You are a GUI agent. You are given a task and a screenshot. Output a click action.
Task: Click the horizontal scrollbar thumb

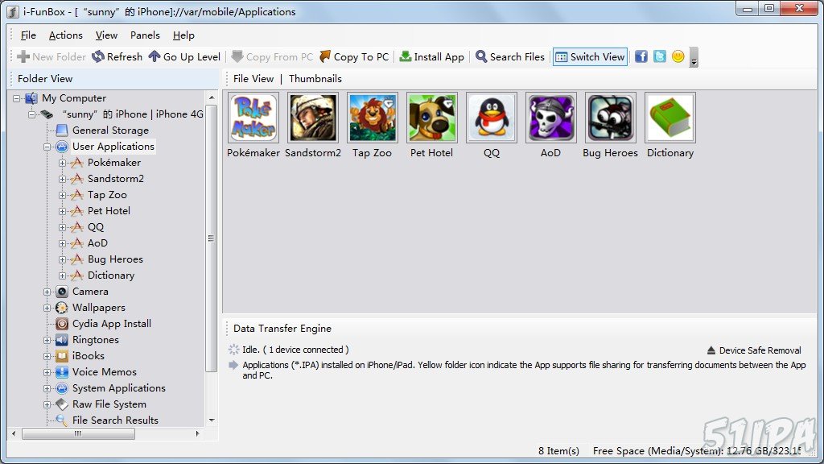pyautogui.click(x=78, y=434)
